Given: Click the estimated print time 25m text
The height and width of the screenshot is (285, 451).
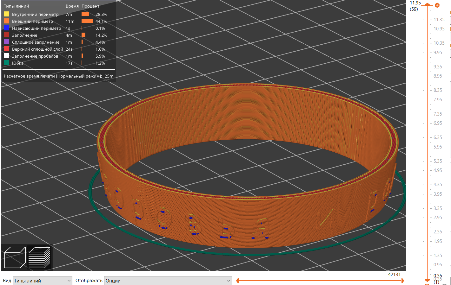Looking at the screenshot, I should click(x=109, y=76).
